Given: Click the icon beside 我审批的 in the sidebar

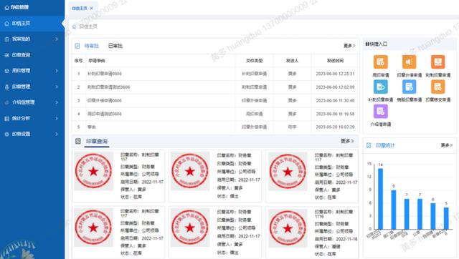Looking at the screenshot, I should (6, 39).
